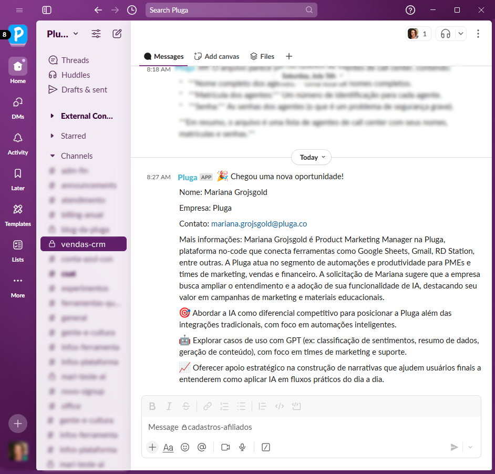Toggle italic formatting
This screenshot has height=474, width=495.
click(169, 406)
